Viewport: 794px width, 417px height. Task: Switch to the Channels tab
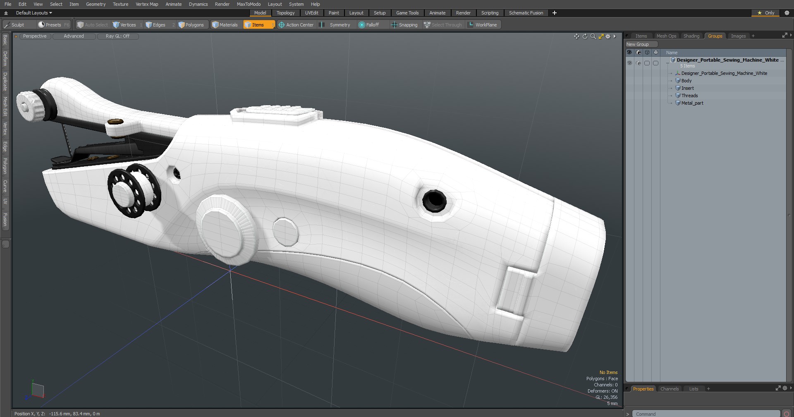(x=669, y=389)
